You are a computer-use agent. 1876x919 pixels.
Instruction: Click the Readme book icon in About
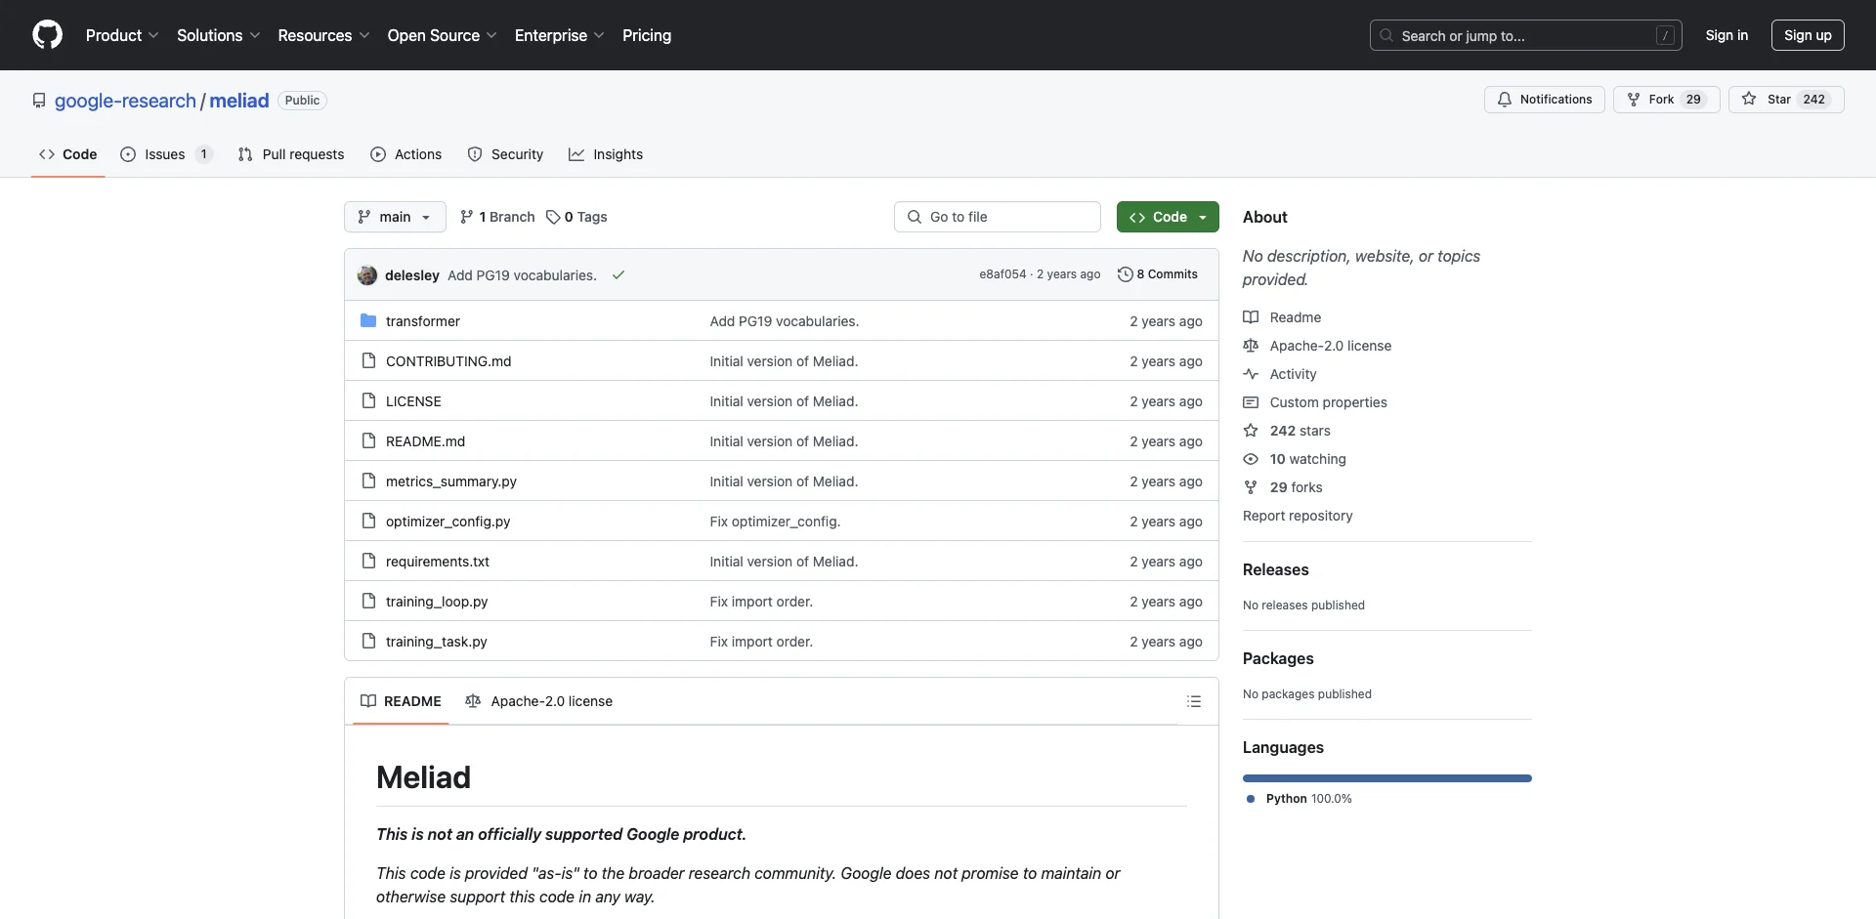pos(1251,317)
